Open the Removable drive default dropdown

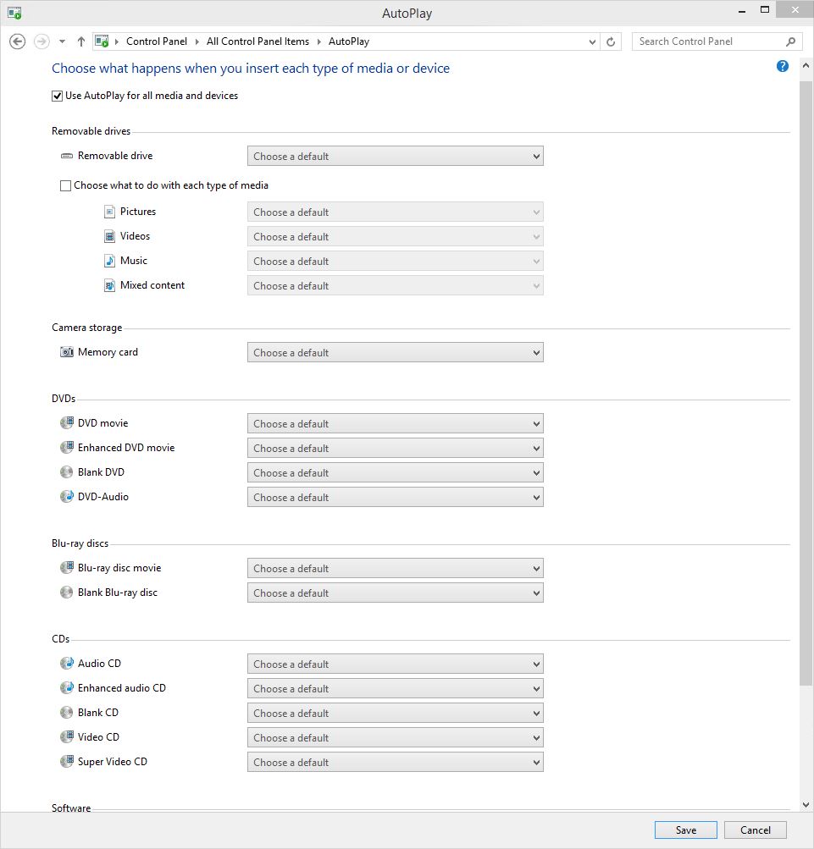(395, 156)
